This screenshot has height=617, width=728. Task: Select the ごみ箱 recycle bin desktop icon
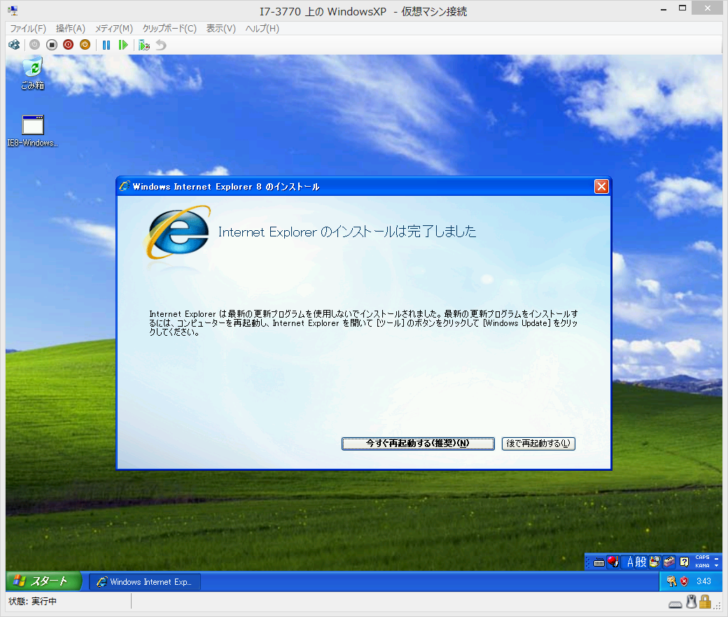[x=32, y=73]
